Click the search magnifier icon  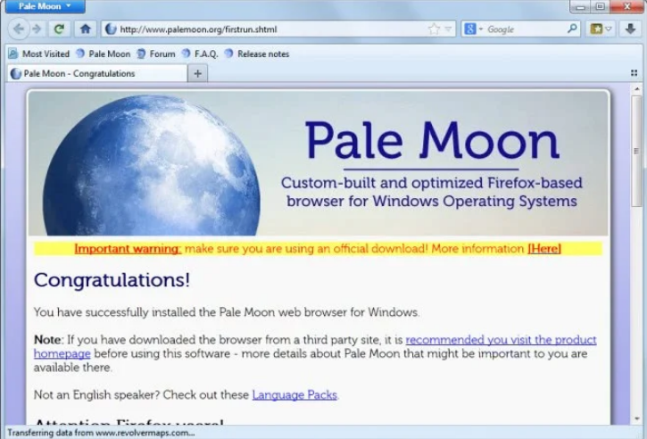click(x=572, y=29)
